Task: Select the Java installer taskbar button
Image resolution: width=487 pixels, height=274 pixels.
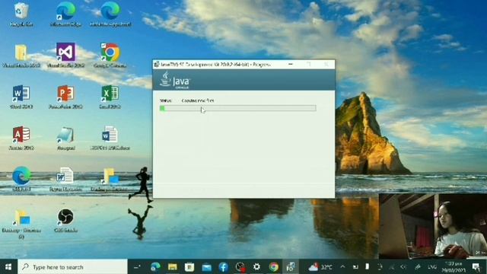Action: coord(291,267)
